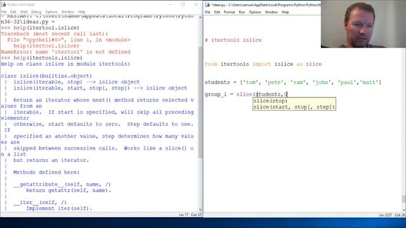Click the NameError message line in shell
Image resolution: width=406 pixels, height=228 pixels.
point(66,52)
